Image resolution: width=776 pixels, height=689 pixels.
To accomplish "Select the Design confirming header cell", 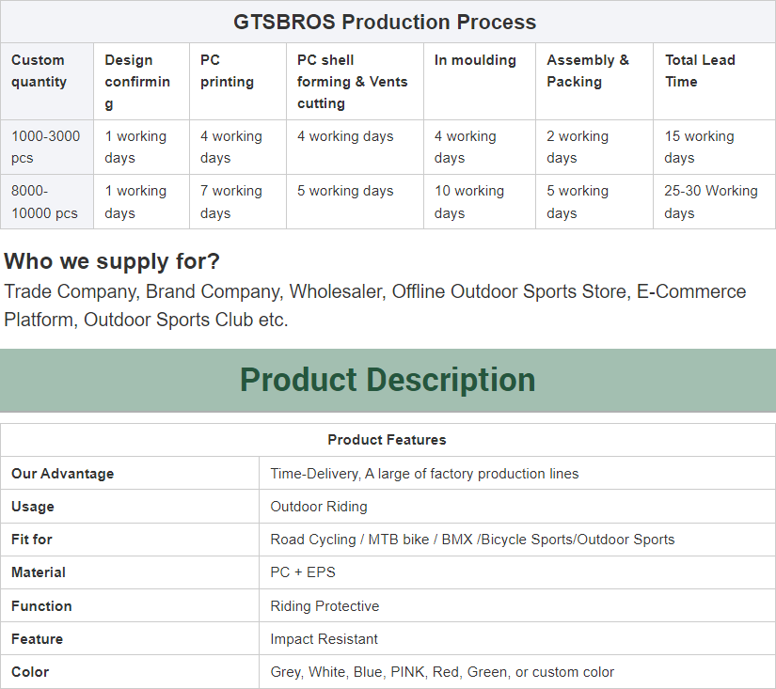I will tap(141, 81).
